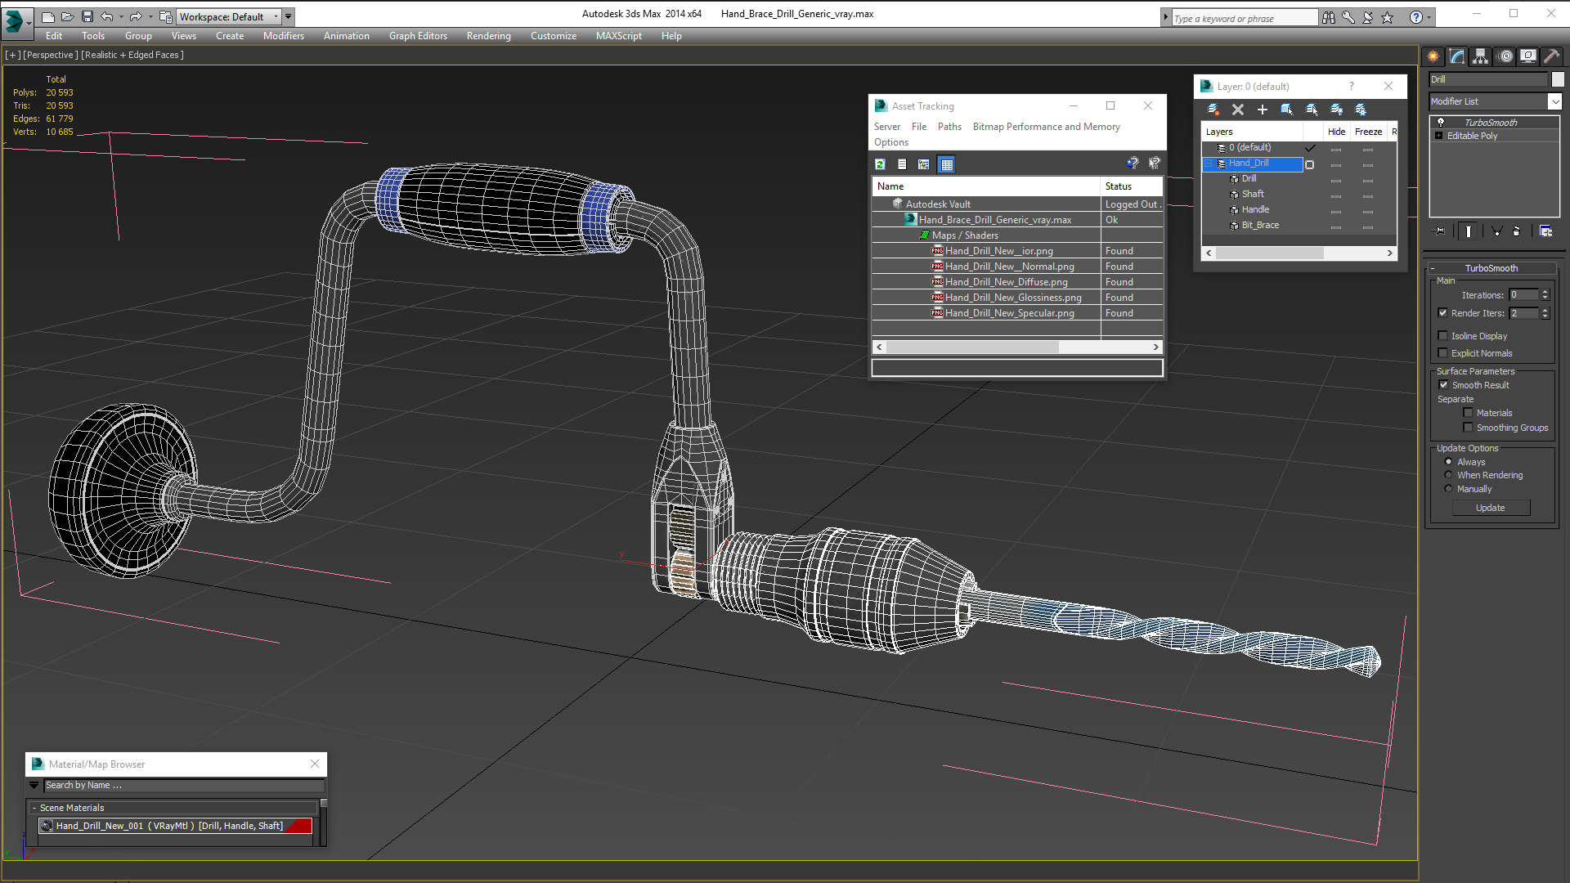Open Paths menu in Asset Tracking
Image resolution: width=1570 pixels, height=883 pixels.
click(949, 127)
